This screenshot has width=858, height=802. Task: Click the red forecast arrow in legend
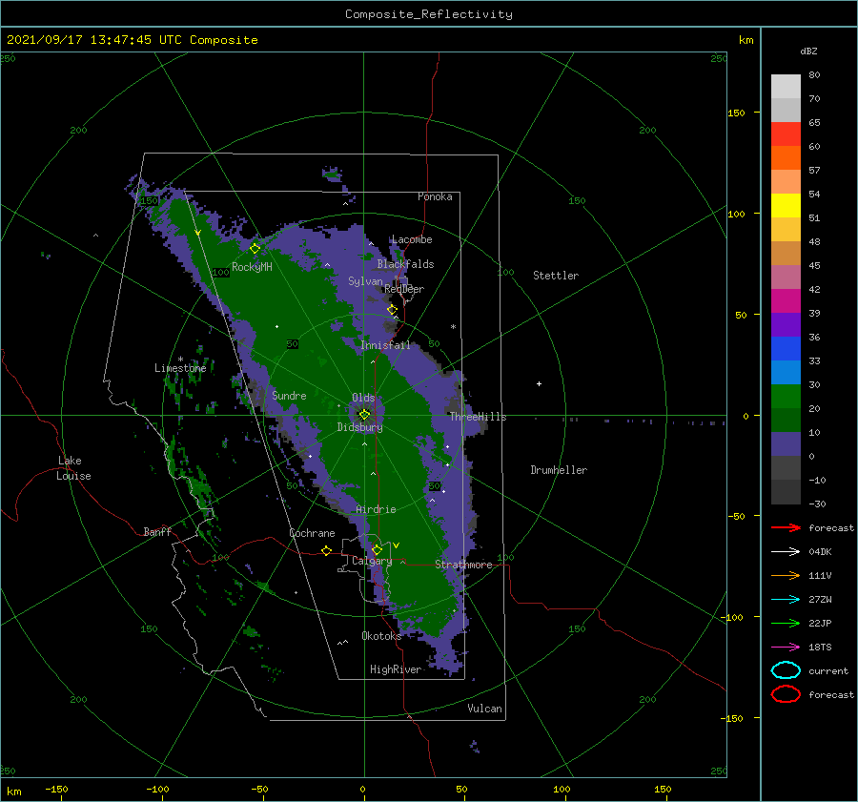tap(786, 527)
